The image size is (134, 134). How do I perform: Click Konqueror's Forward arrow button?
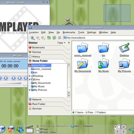(x=43, y=38)
